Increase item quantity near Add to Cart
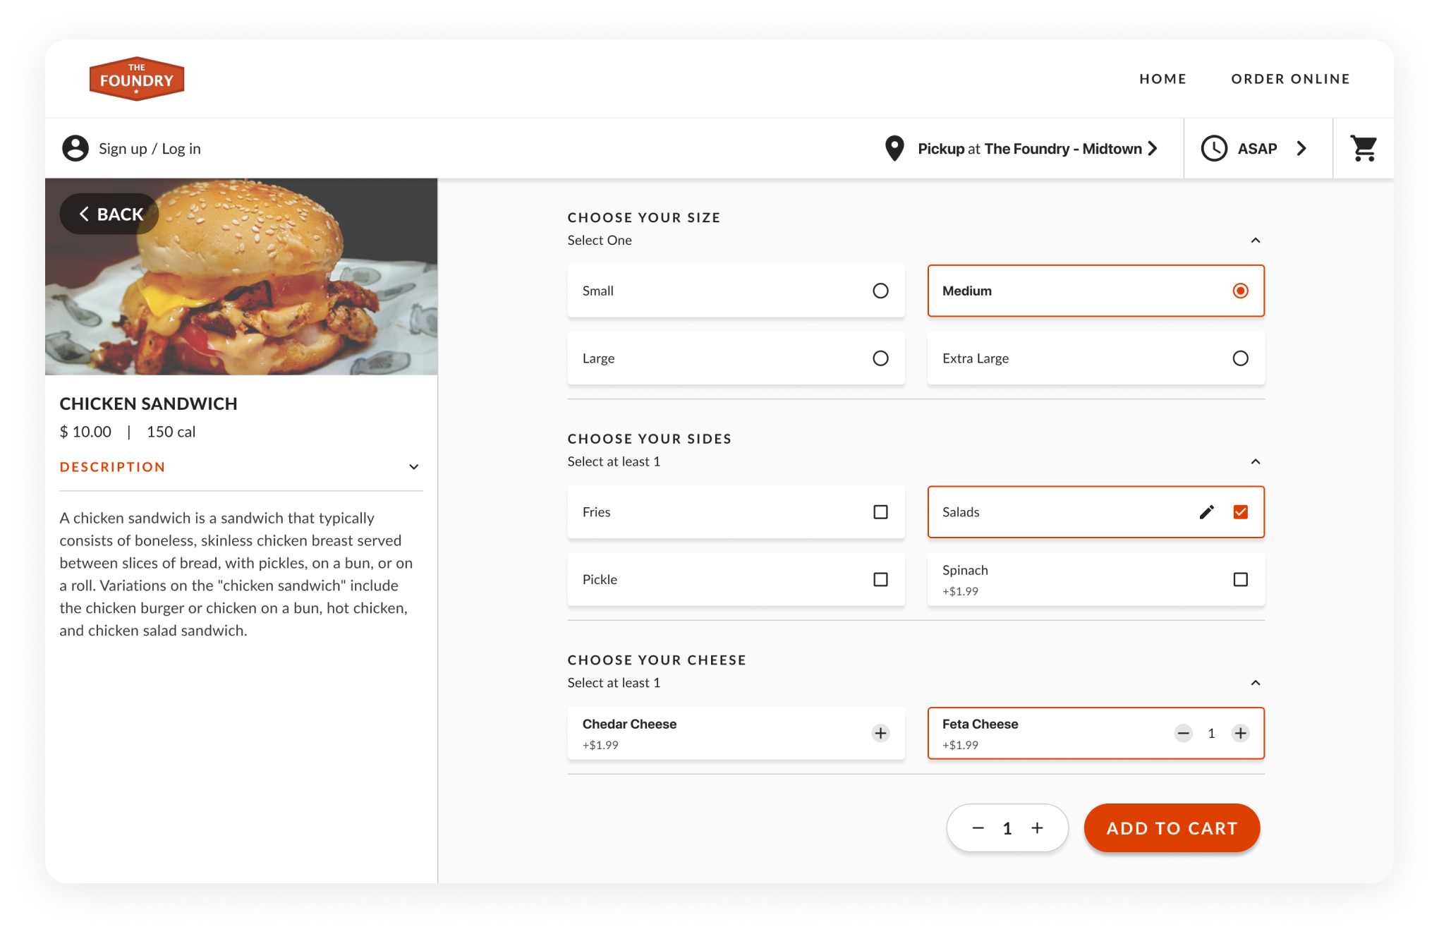Screen dimensions: 1439x934 pos(1037,828)
